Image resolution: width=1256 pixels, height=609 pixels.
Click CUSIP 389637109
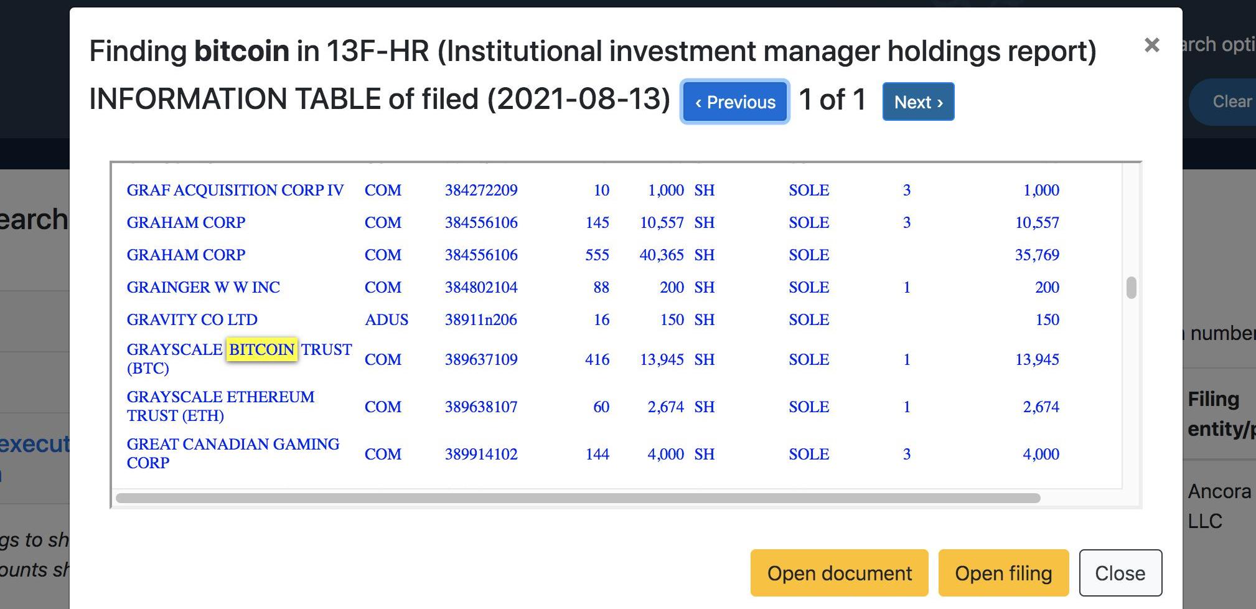[481, 359]
